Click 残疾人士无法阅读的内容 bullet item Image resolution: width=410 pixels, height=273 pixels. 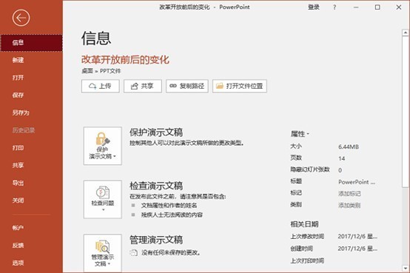[x=172, y=215]
